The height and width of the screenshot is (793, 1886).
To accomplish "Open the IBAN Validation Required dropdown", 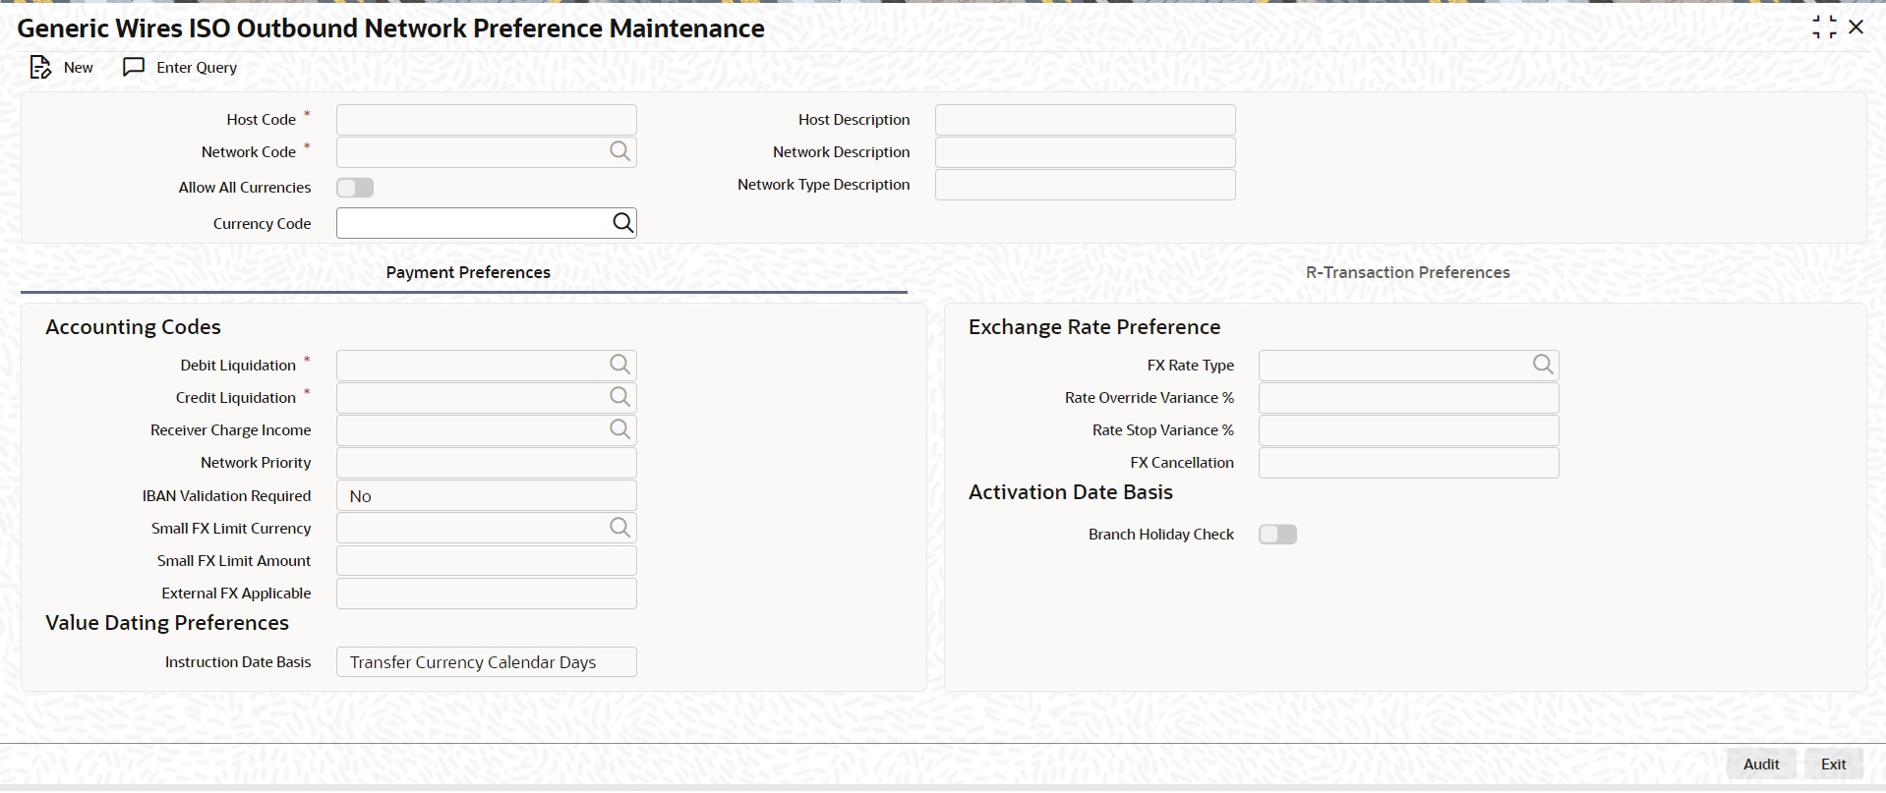I will pos(487,495).
